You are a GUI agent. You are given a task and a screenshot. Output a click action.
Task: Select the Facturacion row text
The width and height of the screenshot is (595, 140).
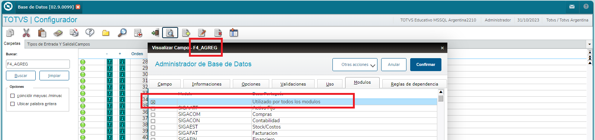click(x=265, y=133)
